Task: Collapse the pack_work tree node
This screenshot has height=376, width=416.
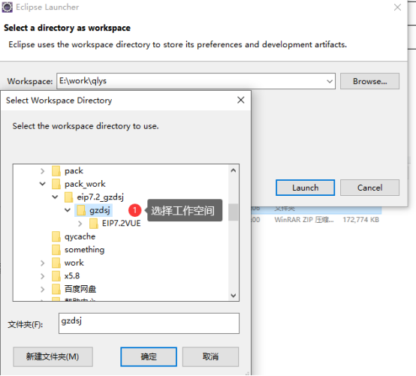Action: point(43,184)
